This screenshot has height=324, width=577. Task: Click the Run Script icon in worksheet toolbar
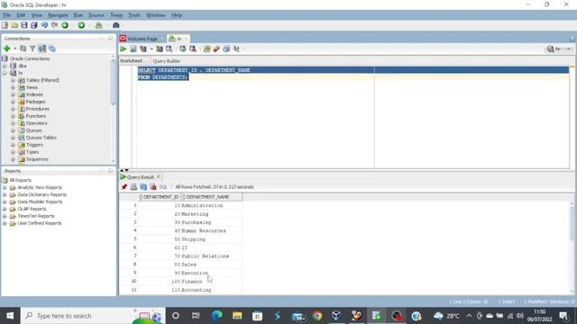(x=133, y=49)
